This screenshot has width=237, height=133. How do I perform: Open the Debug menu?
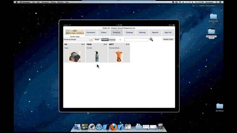pos(53,2)
